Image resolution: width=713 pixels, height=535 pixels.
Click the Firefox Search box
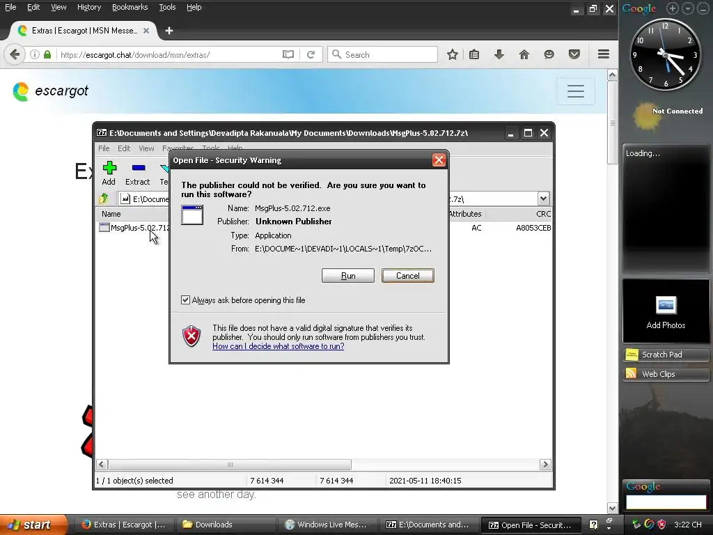(x=382, y=54)
